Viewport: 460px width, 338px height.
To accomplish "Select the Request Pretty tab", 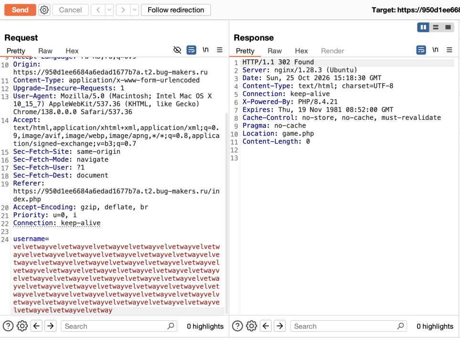I will pos(16,51).
